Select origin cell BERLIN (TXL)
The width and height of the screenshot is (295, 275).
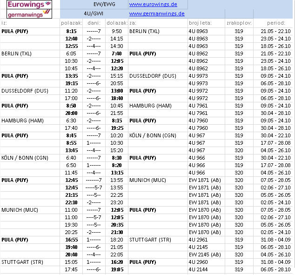[16, 54]
